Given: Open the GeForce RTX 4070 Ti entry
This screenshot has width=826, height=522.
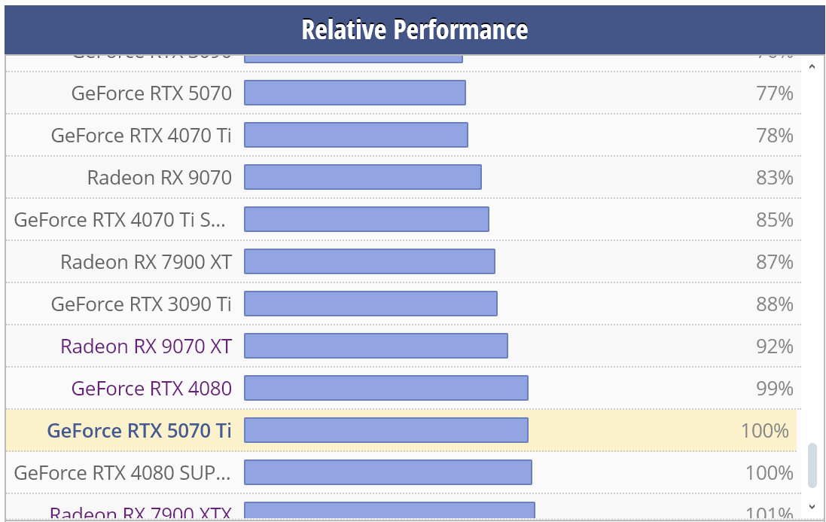Looking at the screenshot, I should [x=142, y=136].
